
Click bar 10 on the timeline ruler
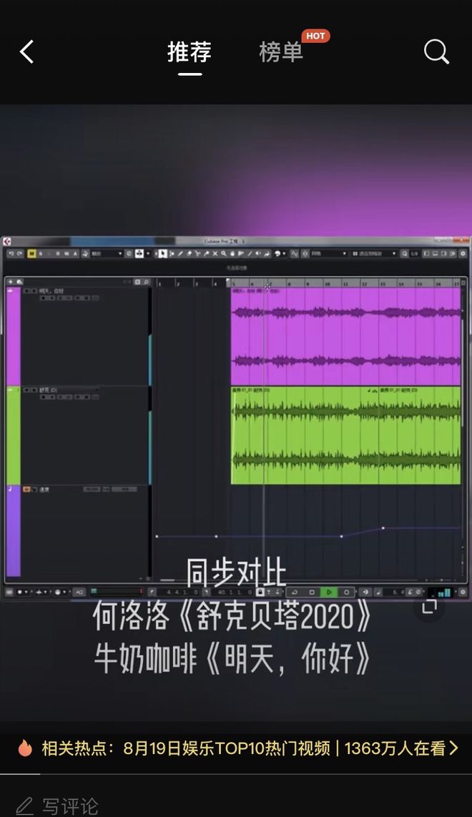(327, 284)
